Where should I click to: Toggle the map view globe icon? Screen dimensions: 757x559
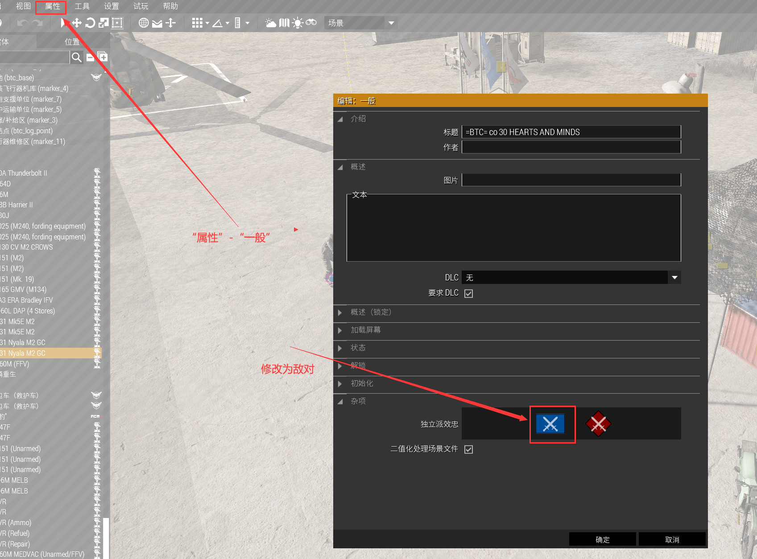point(143,22)
